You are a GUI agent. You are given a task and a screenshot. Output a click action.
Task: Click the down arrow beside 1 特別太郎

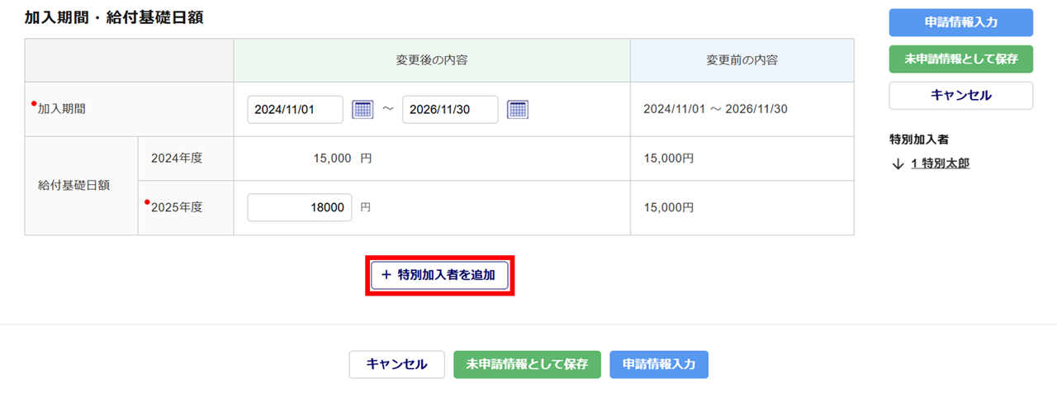coord(898,163)
